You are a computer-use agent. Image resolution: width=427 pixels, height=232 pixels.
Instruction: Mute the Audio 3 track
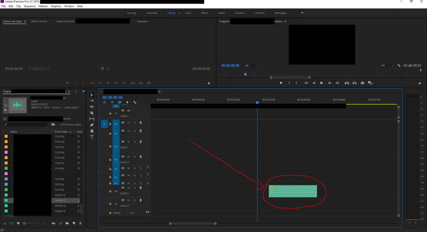[x=129, y=142]
